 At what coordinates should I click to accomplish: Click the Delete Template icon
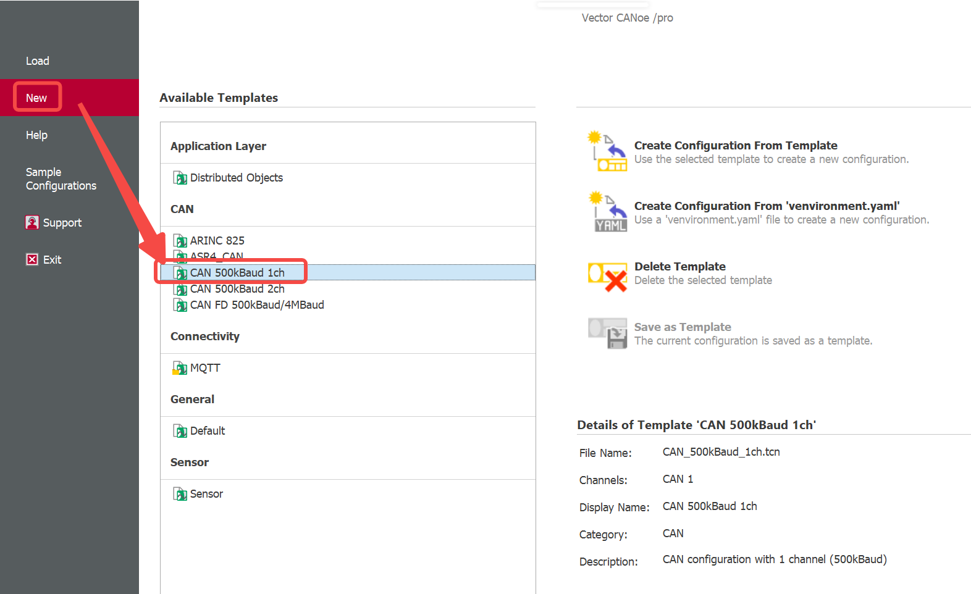[x=607, y=276]
